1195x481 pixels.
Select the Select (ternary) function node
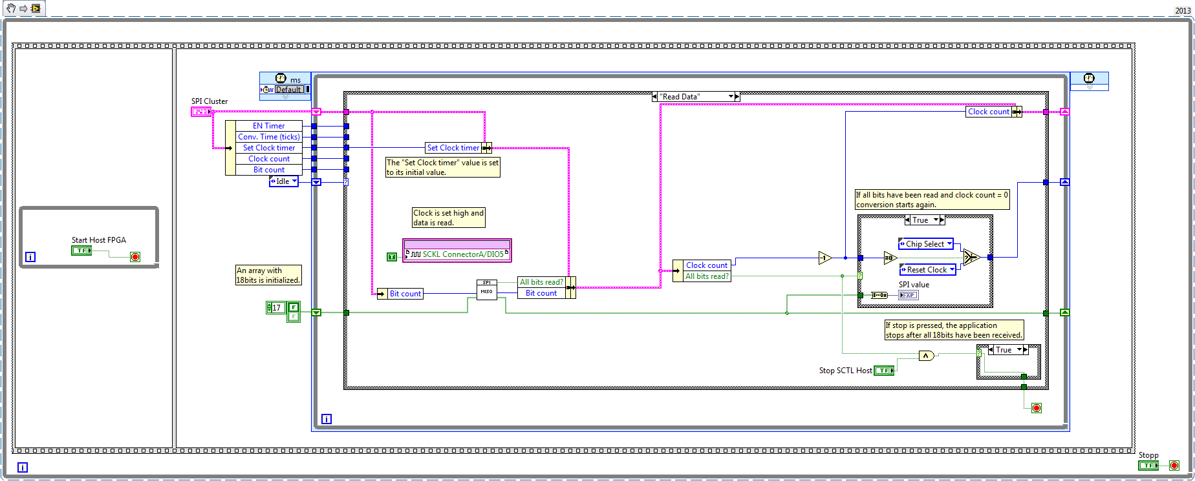[x=971, y=257]
